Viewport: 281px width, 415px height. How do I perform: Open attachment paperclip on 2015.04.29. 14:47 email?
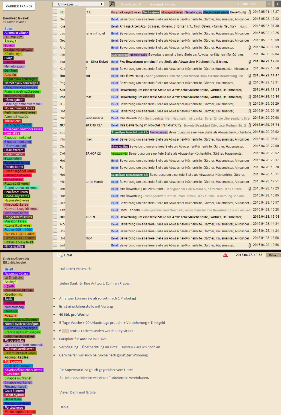tap(249, 76)
